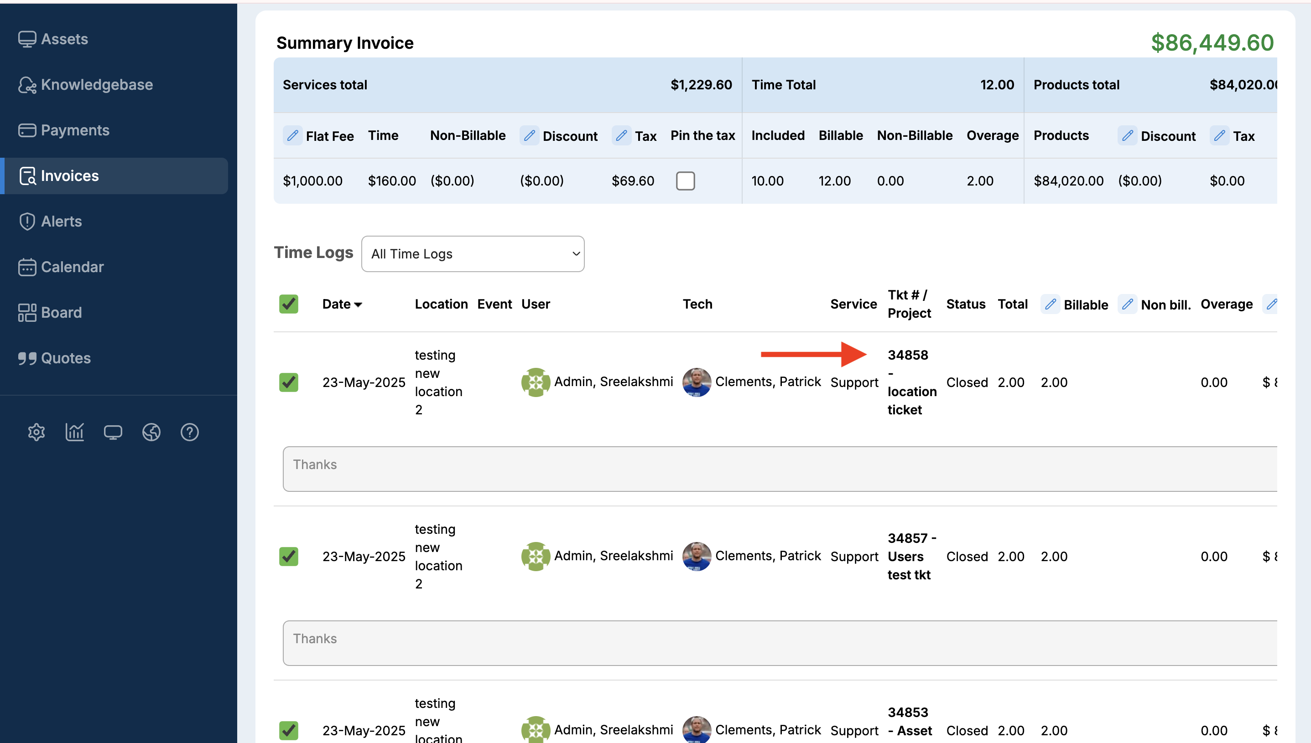Enable the Pin the tax checkbox
The width and height of the screenshot is (1311, 743).
(685, 181)
